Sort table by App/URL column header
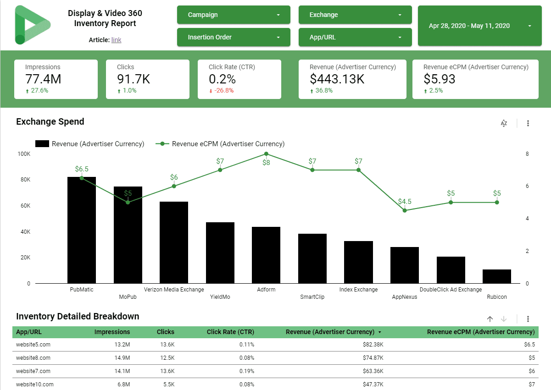 (29, 332)
